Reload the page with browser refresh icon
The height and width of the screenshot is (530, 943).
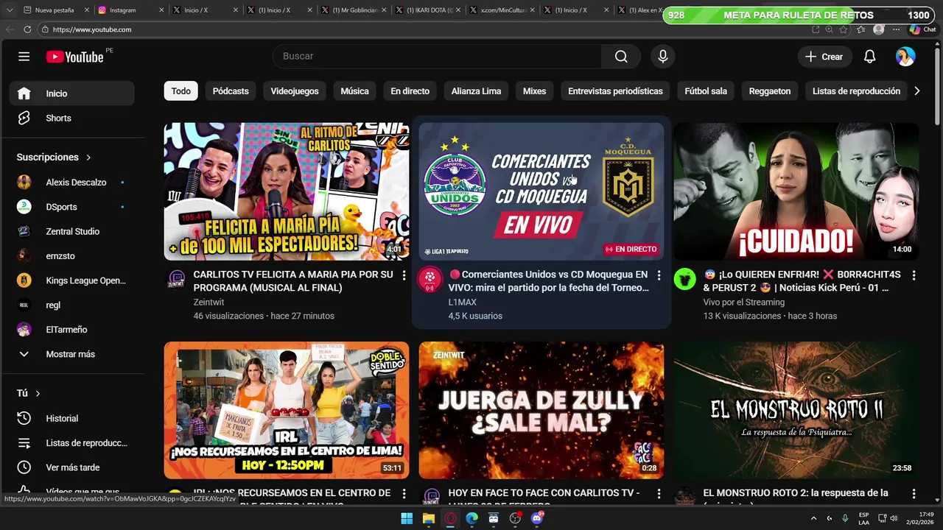pyautogui.click(x=27, y=29)
